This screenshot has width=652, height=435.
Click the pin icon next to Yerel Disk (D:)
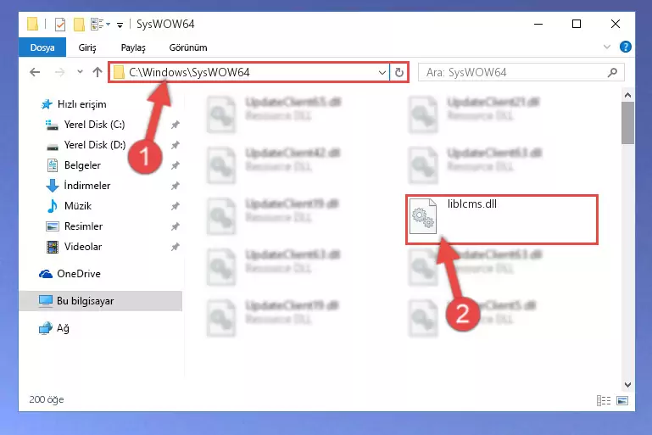click(x=175, y=145)
